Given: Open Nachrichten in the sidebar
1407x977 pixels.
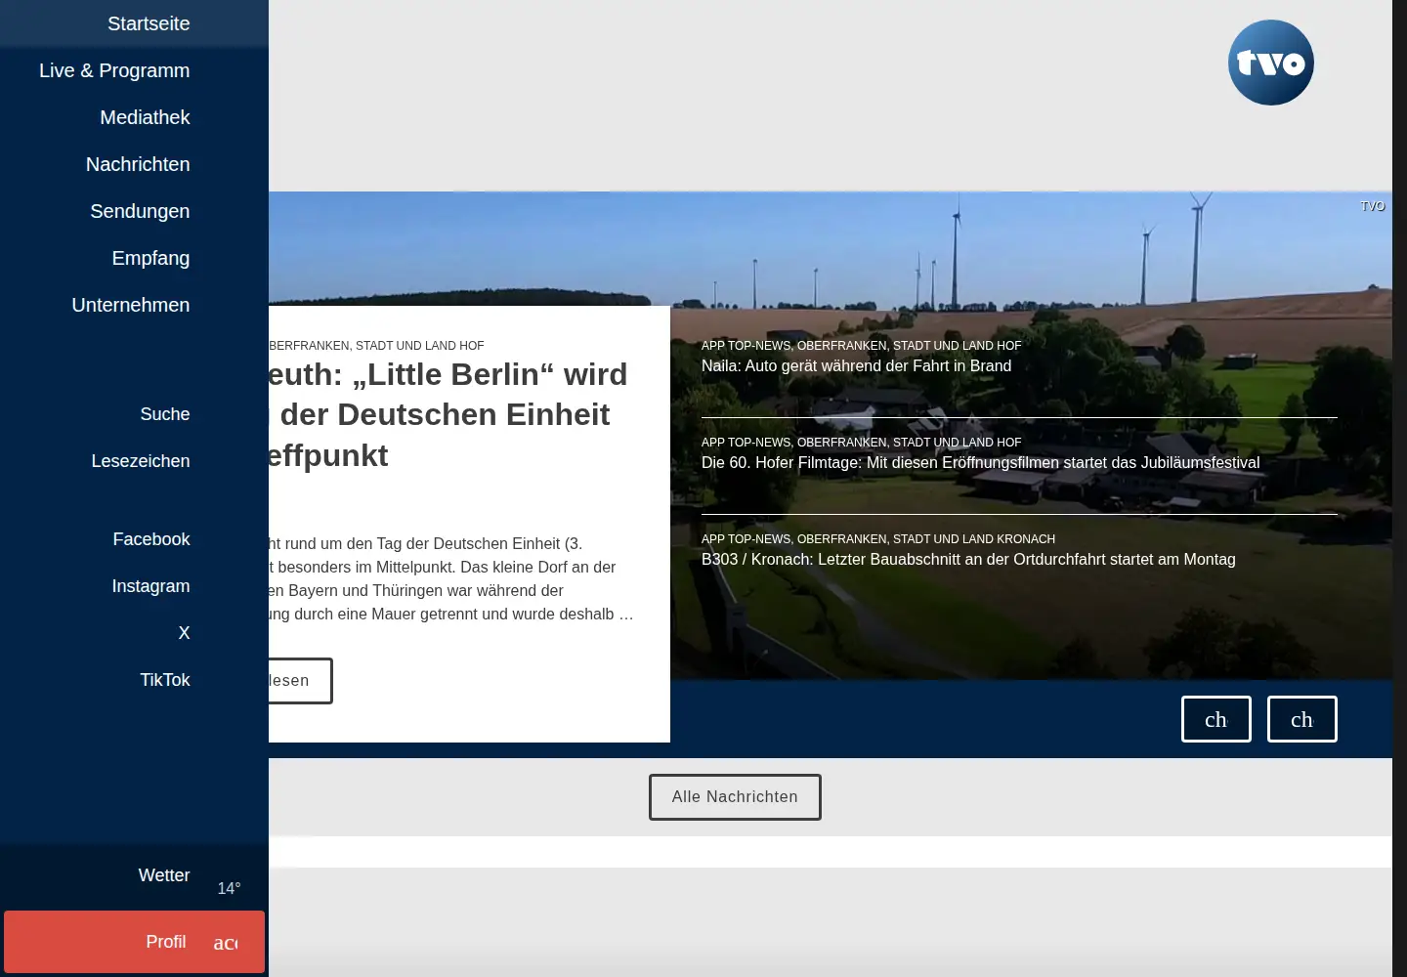Looking at the screenshot, I should point(134,164).
